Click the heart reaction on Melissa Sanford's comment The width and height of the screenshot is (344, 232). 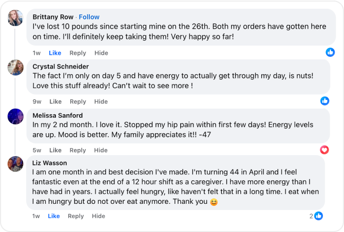(x=324, y=150)
